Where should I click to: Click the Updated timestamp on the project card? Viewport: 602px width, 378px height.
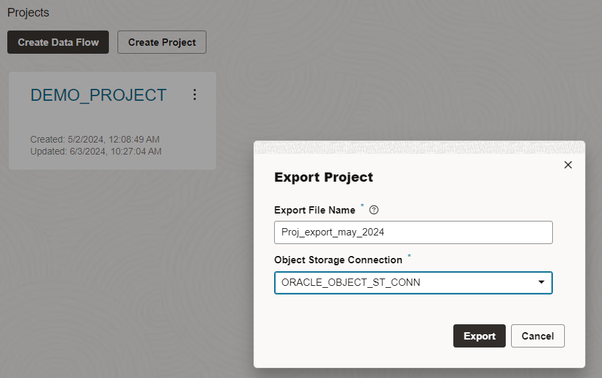click(96, 151)
